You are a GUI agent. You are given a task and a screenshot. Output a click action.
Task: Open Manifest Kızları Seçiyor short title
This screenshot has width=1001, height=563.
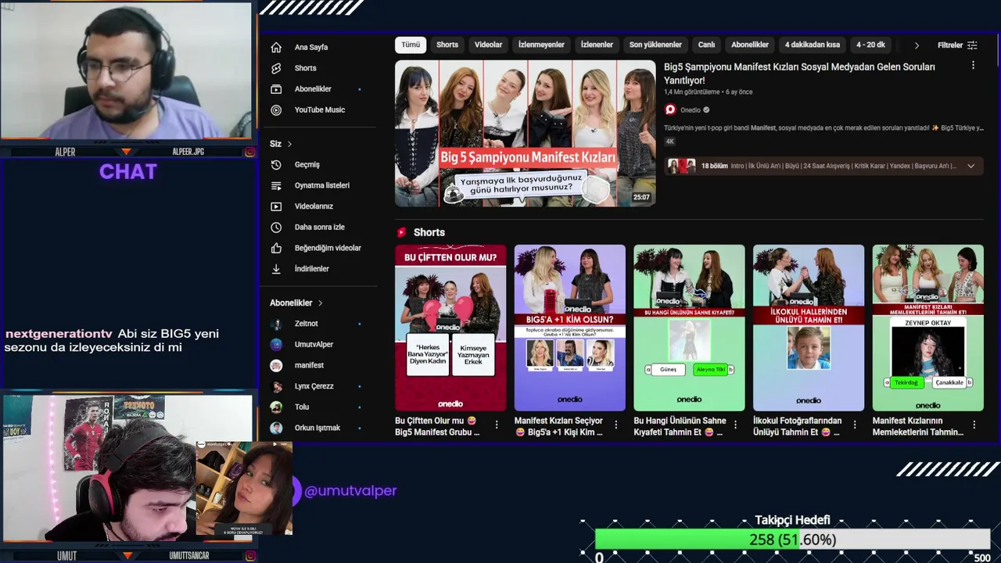point(558,426)
